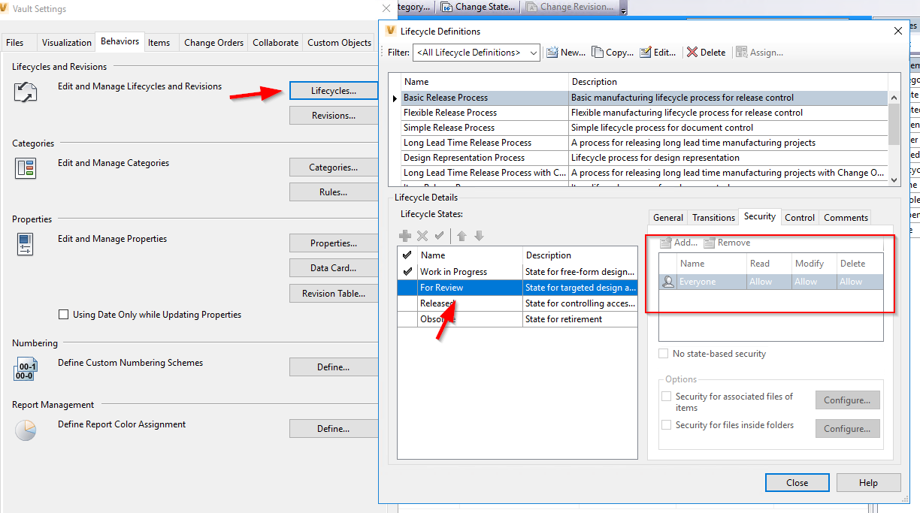
Task: Check Using Date Only while Updating Properties
Action: (x=64, y=314)
